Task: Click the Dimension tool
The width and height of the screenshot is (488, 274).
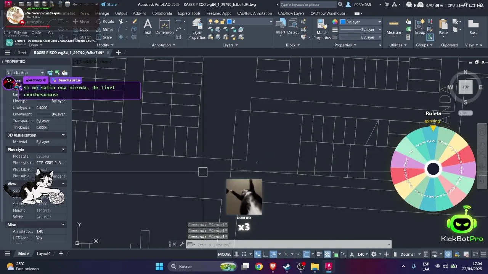Action: pyautogui.click(x=164, y=27)
